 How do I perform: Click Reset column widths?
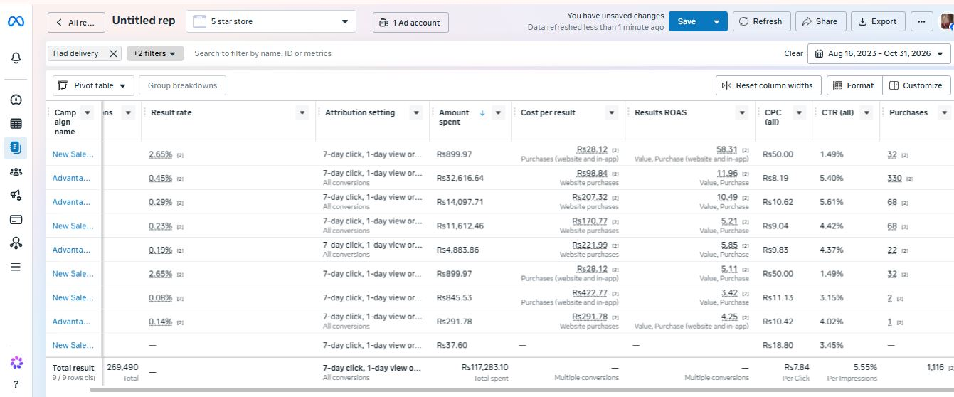[768, 85]
